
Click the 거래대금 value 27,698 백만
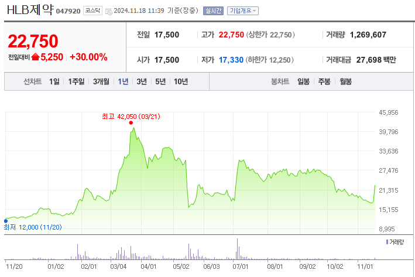[x=376, y=60]
